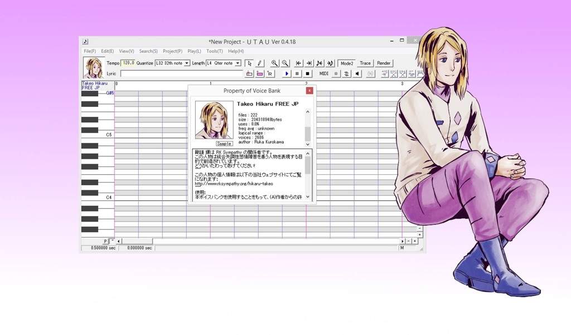Pause playback in the toolbar
Screen dimensions: 571x335
pyautogui.click(x=297, y=74)
